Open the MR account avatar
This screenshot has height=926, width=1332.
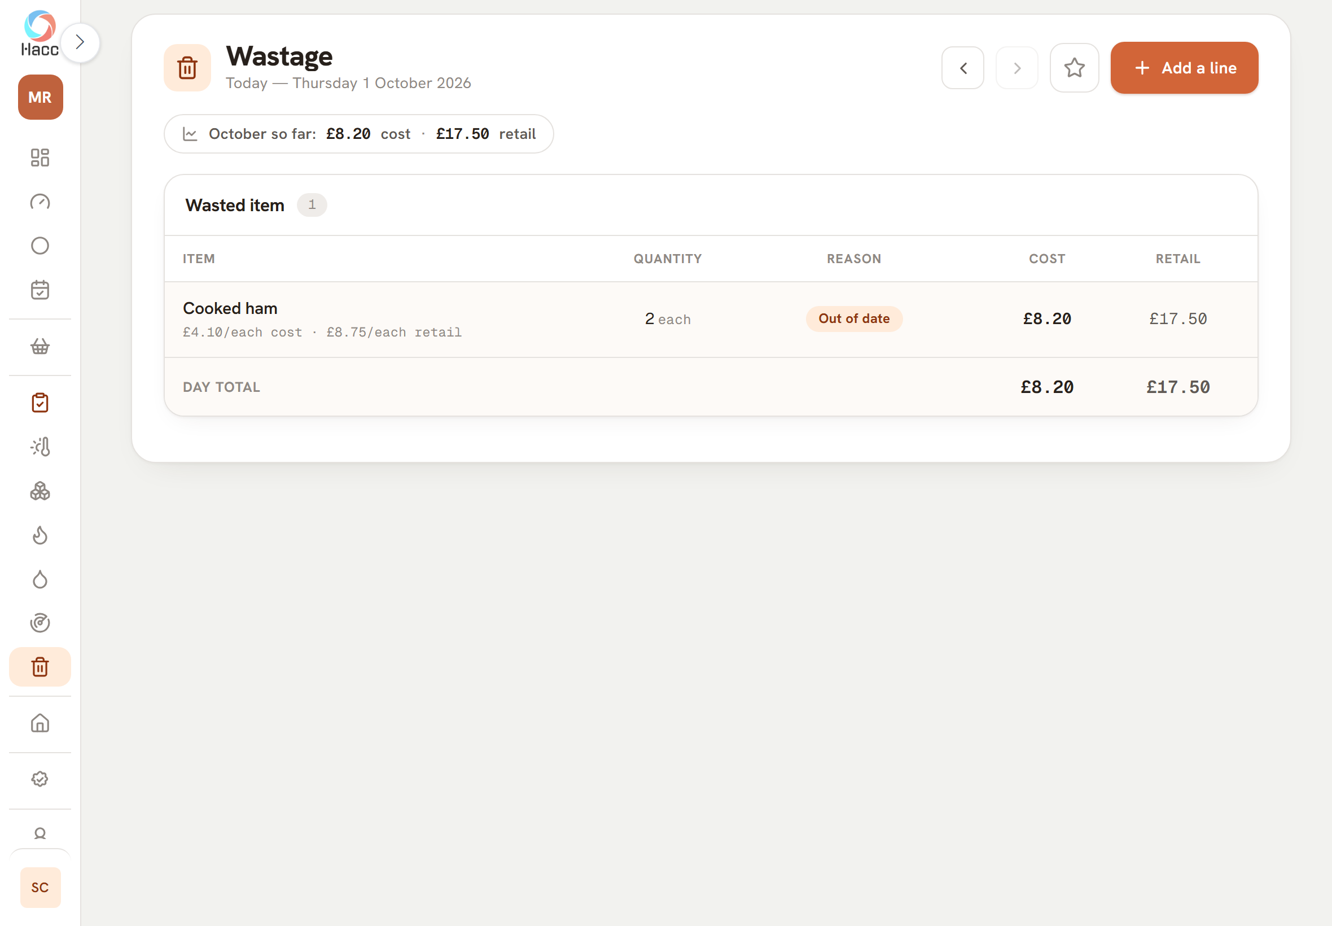click(x=40, y=97)
